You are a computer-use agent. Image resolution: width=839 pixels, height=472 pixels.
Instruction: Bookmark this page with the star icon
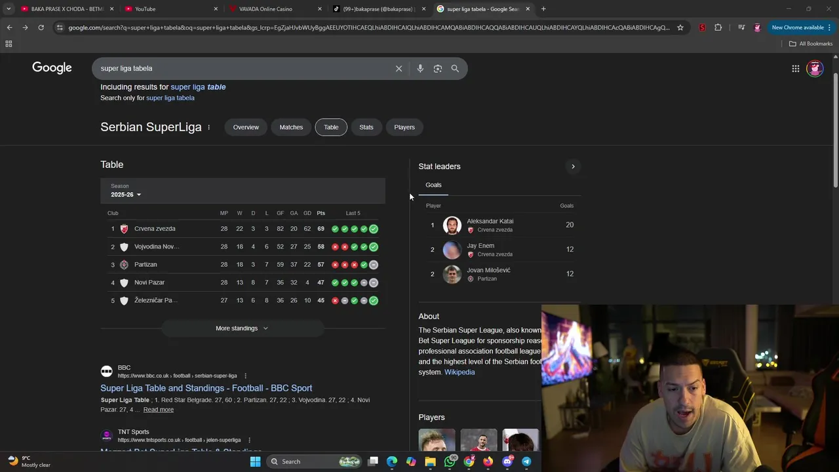tap(680, 28)
